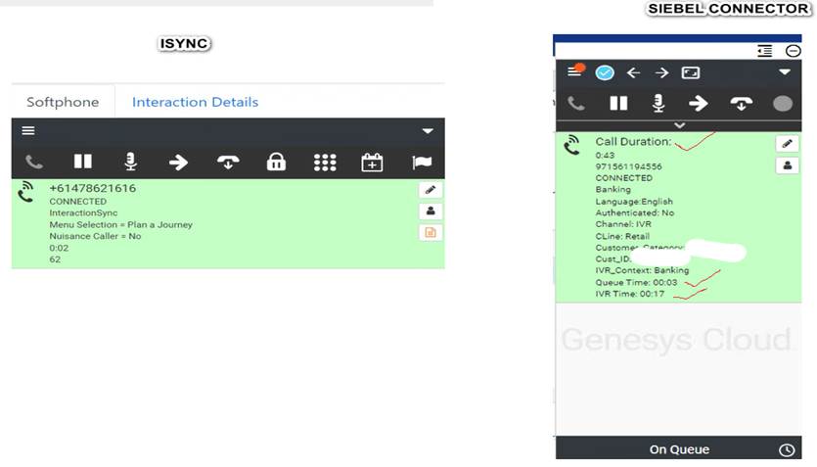
Task: Flag the interaction in ISYNC softphone
Action: (422, 163)
